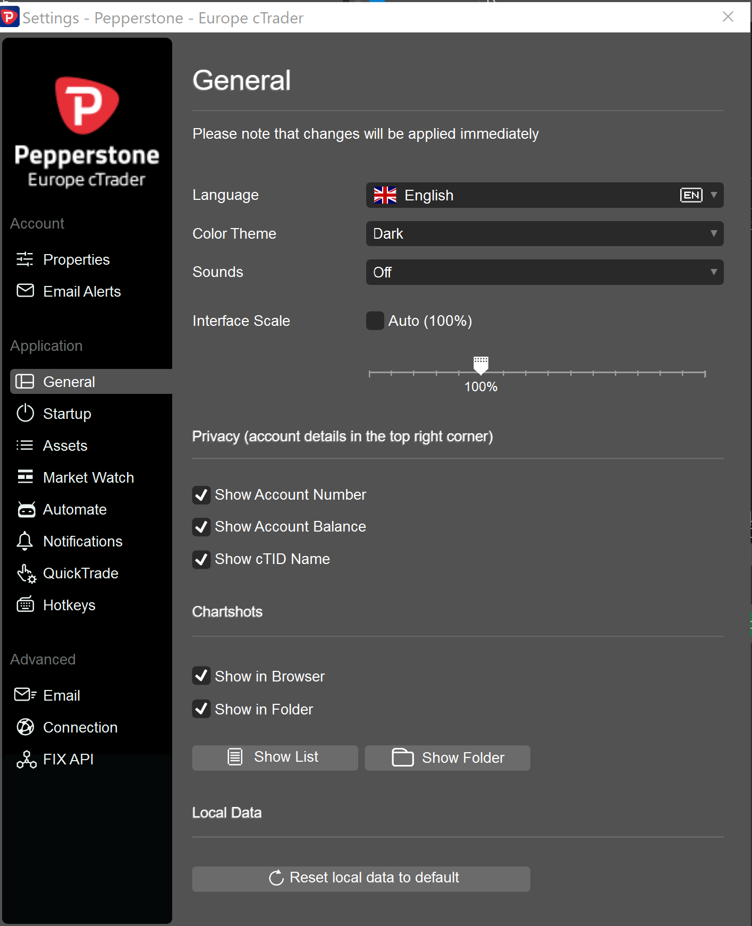The image size is (752, 926).
Task: Switch to the Market Watch settings
Action: (x=88, y=477)
